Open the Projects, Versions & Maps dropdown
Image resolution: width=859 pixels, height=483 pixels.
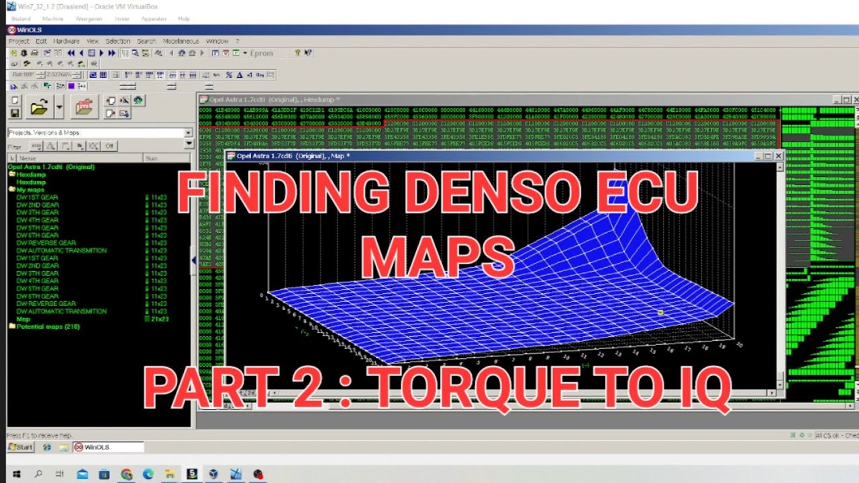click(188, 133)
